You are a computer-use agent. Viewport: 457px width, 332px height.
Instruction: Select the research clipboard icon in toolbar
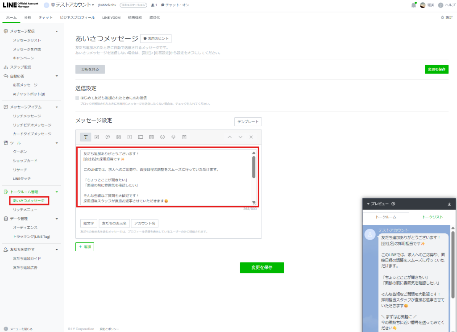pyautogui.click(x=184, y=137)
